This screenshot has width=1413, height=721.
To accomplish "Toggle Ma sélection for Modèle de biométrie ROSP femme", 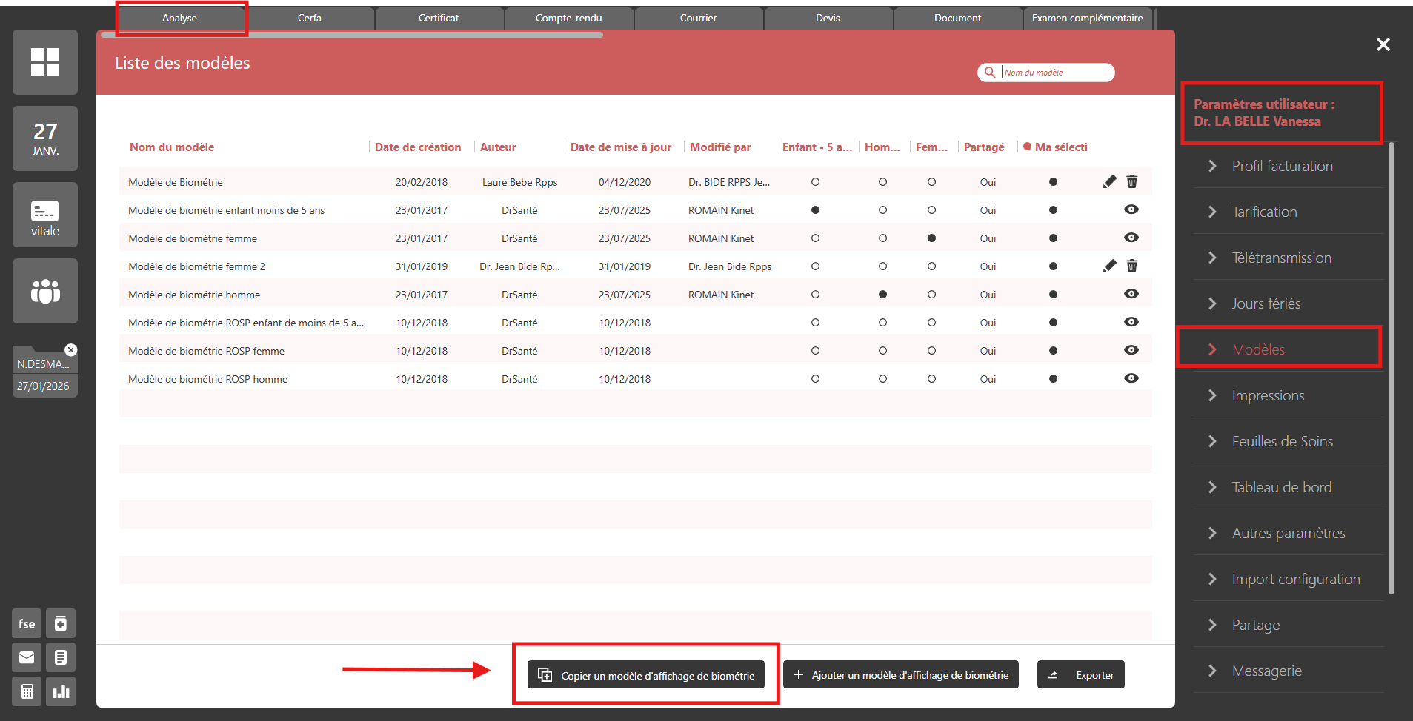I will [x=1053, y=351].
